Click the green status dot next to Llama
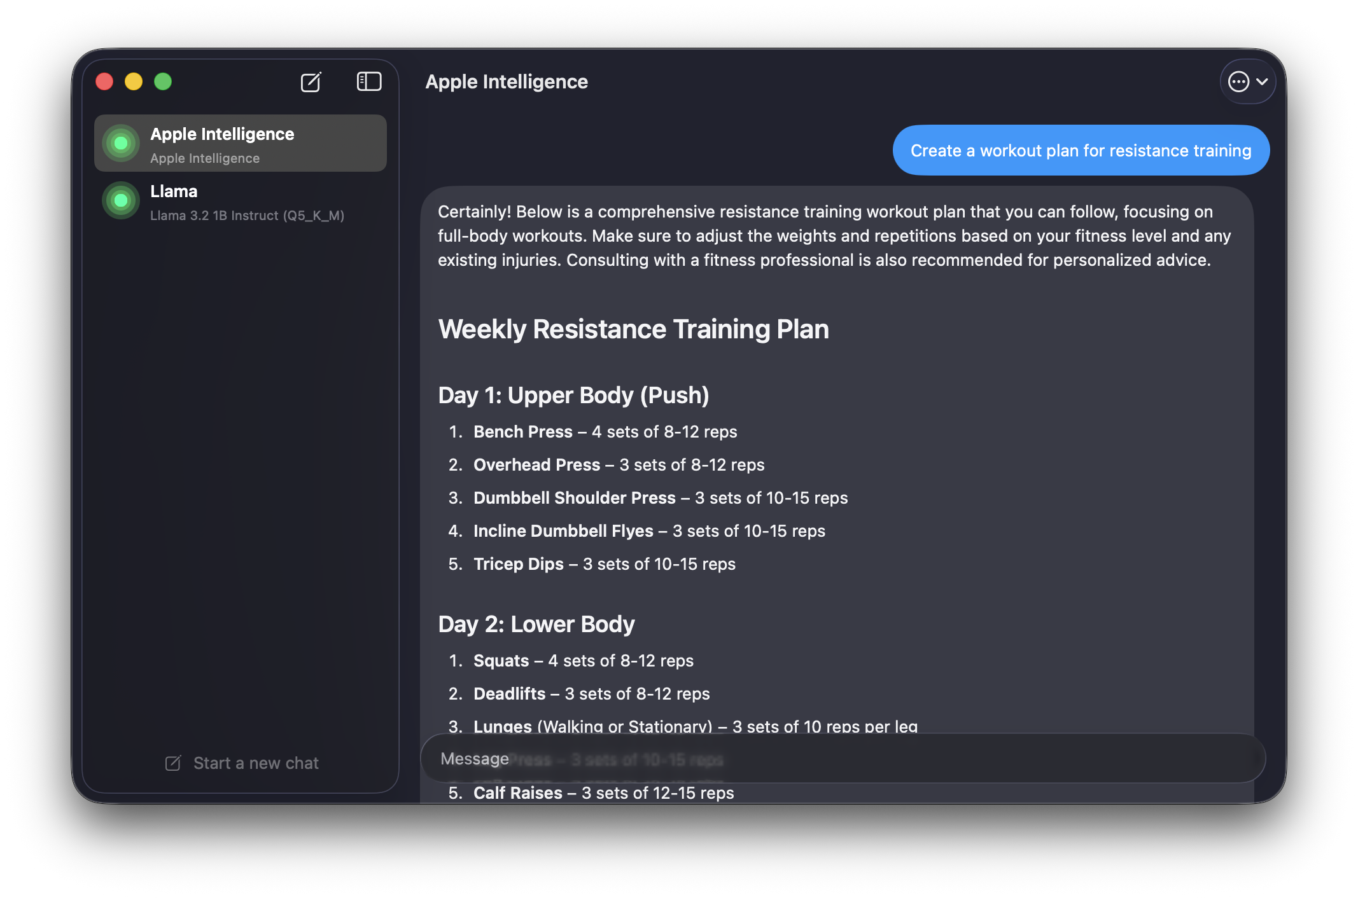This screenshot has width=1358, height=898. click(x=120, y=201)
